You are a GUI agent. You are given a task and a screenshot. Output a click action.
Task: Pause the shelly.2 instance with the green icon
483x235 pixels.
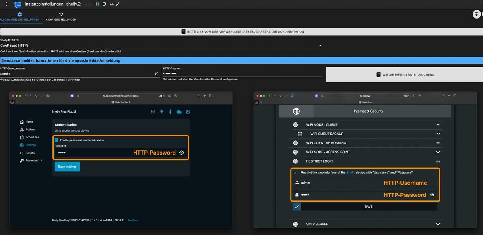[97, 4]
